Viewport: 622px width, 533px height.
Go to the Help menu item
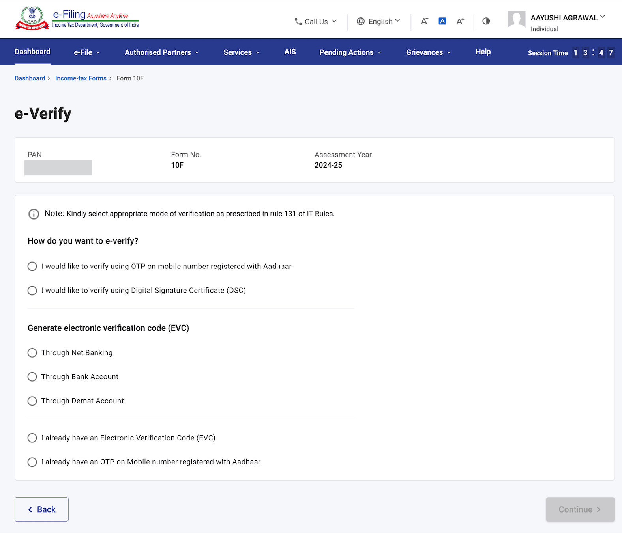(483, 52)
